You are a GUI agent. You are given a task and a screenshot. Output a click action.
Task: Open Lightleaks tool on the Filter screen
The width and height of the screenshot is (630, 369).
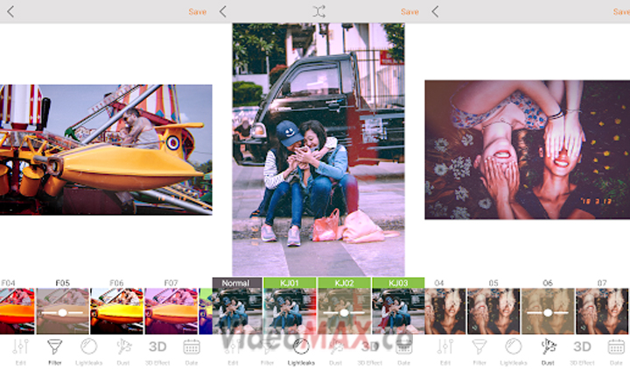tap(88, 352)
